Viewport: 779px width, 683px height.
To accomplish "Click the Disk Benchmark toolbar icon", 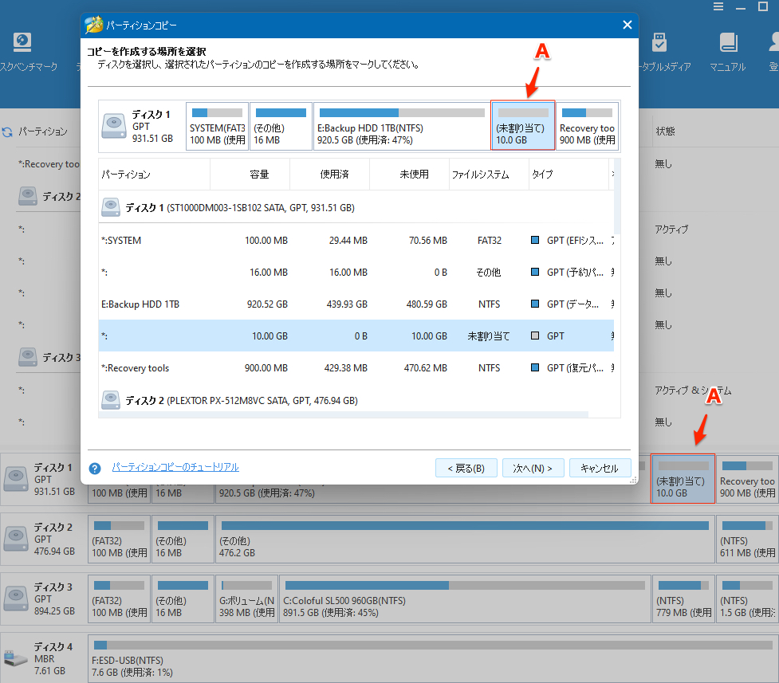I will (x=22, y=44).
